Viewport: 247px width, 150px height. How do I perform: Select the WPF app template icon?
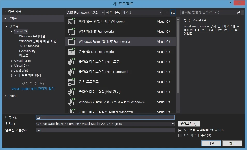point(71,31)
